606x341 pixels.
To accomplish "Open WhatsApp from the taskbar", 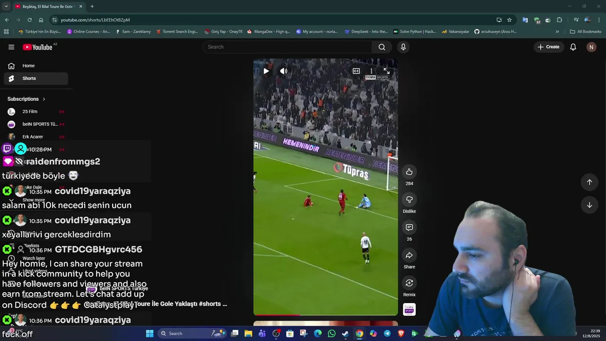I will click(331, 333).
